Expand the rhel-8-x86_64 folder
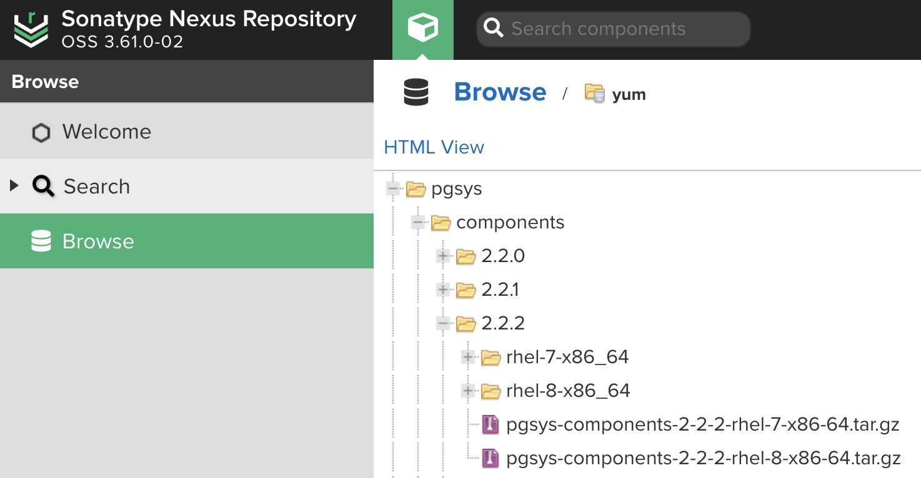The height and width of the screenshot is (478, 921). (468, 391)
